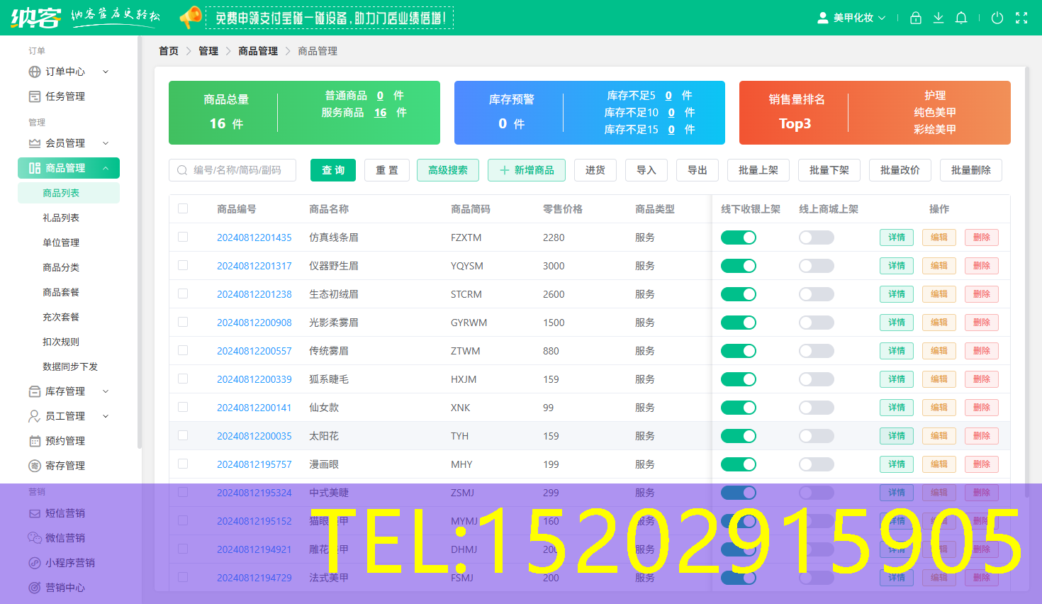The image size is (1042, 604).
Task: Enter fullscreen using the expand icon
Action: click(1021, 18)
